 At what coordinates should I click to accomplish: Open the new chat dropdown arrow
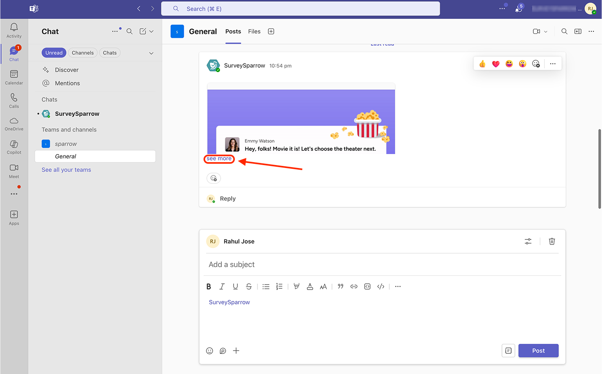coord(152,31)
